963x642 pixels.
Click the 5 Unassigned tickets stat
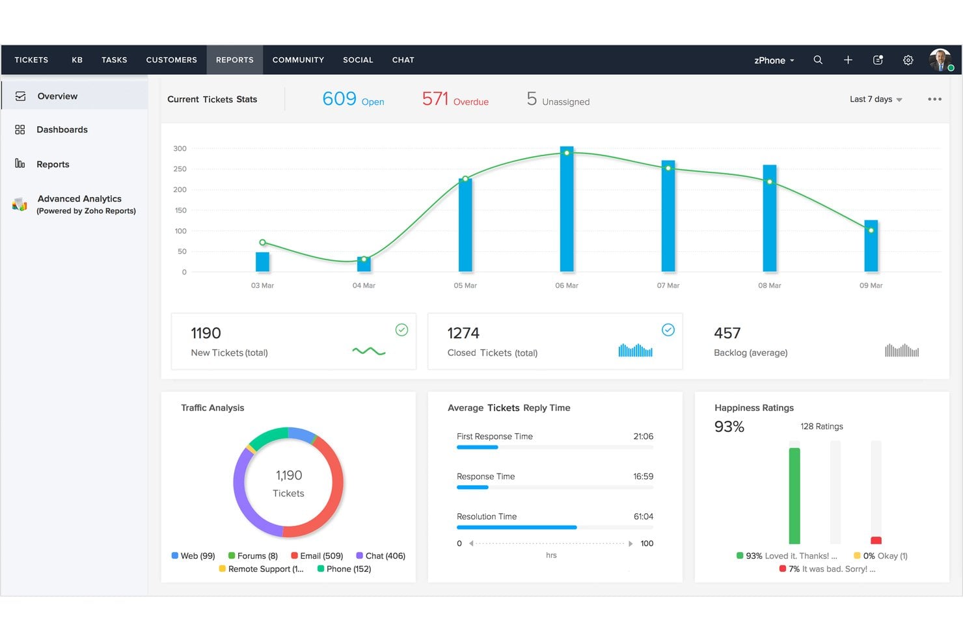[558, 99]
